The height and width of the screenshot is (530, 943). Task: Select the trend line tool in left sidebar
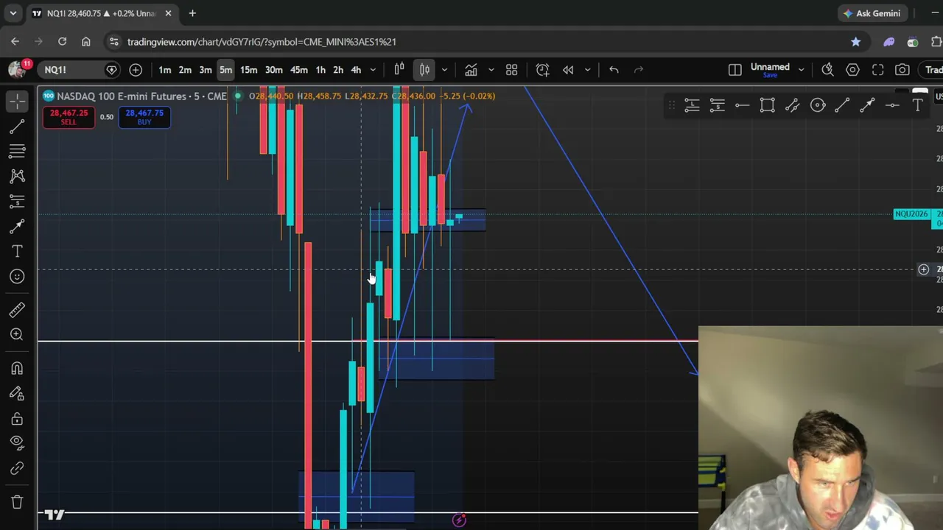tap(17, 127)
